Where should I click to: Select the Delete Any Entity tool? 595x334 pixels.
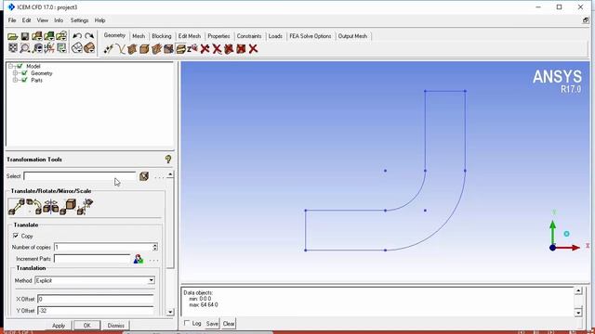(253, 49)
